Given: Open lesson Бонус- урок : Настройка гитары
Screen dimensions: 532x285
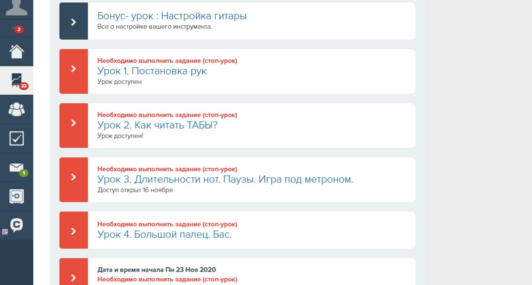Looking at the screenshot, I should 172,16.
